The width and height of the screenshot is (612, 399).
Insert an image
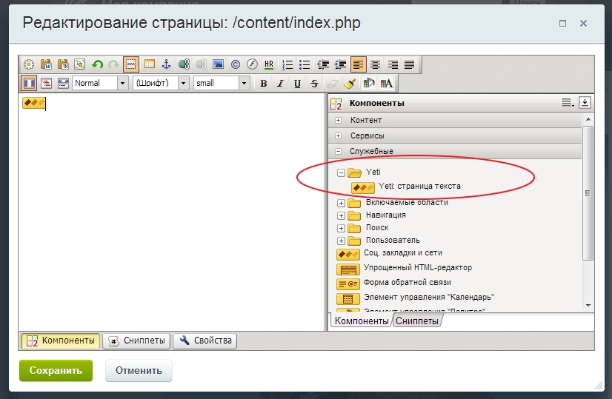pos(218,64)
